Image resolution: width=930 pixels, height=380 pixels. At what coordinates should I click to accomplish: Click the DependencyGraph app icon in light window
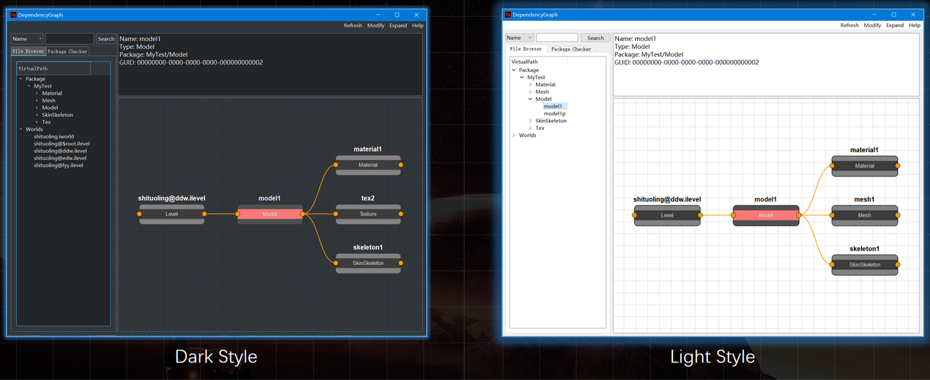tap(507, 15)
